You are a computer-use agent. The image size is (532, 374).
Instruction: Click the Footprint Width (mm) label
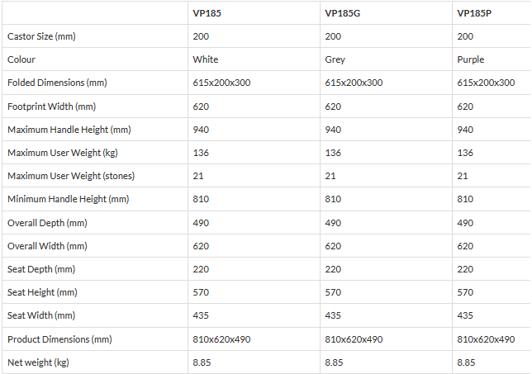point(52,107)
